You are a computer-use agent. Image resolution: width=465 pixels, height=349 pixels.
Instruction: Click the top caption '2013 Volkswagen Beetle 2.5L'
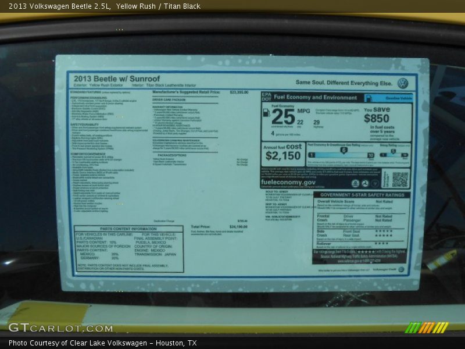tap(60, 6)
